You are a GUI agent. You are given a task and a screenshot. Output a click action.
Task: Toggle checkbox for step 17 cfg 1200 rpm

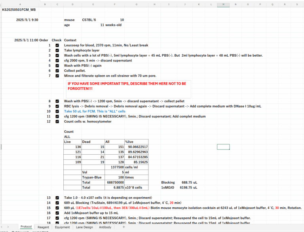[x=57, y=218]
